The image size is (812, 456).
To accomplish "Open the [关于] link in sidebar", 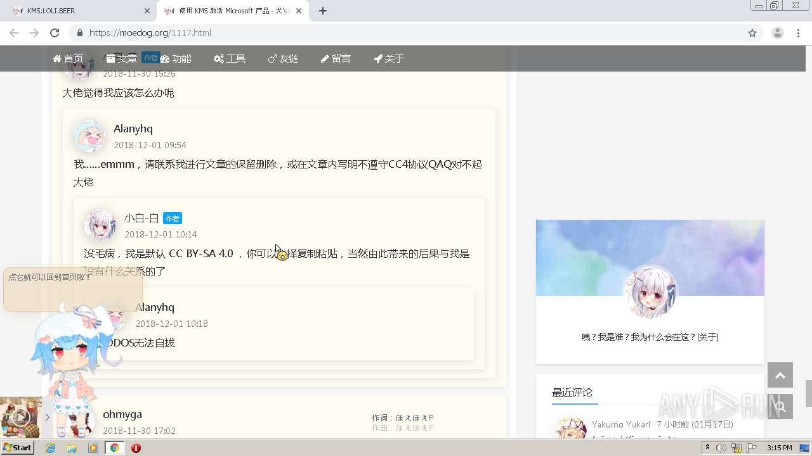I will pos(708,337).
